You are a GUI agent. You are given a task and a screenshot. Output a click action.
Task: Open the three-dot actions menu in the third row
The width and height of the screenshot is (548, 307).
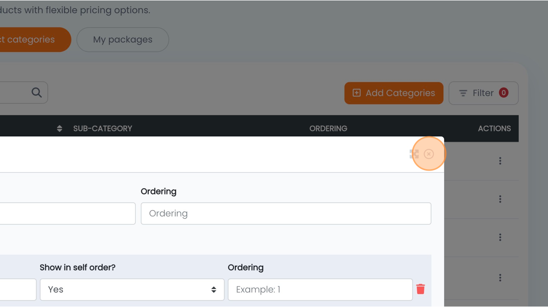point(500,237)
